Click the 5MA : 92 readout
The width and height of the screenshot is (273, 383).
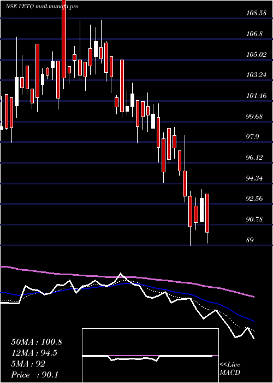pos(28,364)
